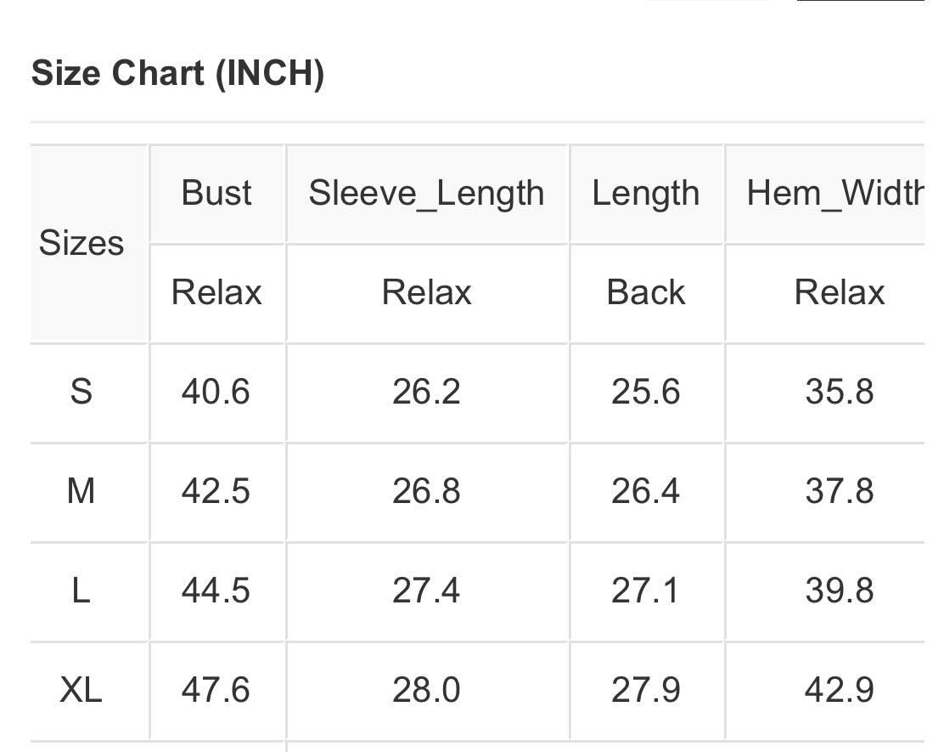Select the 26.4 back length cell
Image resolution: width=944 pixels, height=752 pixels.
pyautogui.click(x=646, y=491)
